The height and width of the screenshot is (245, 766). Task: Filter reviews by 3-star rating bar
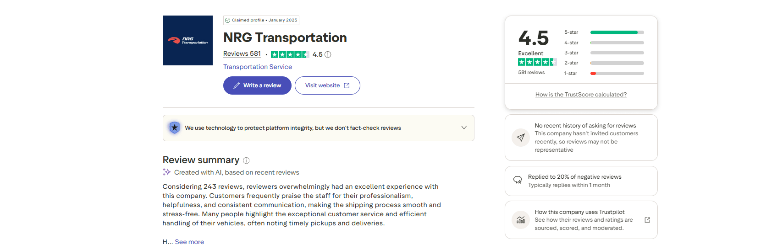click(617, 53)
